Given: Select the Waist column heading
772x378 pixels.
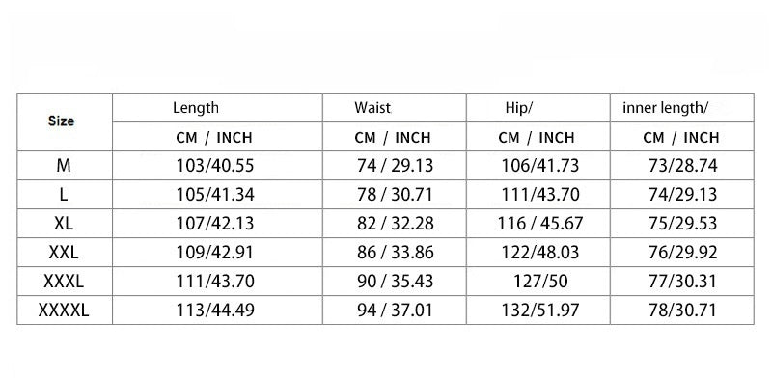Looking at the screenshot, I should pyautogui.click(x=372, y=108).
